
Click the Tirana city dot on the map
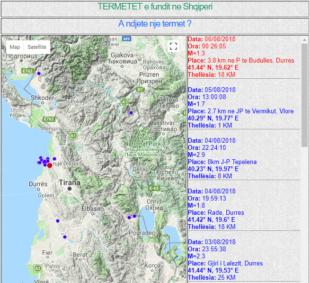(70, 189)
